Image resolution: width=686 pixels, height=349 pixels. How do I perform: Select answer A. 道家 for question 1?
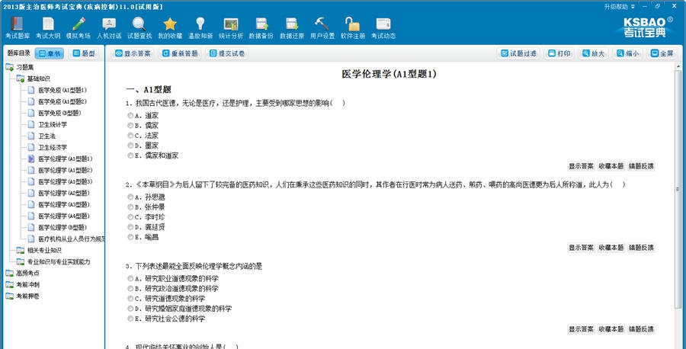coord(130,116)
